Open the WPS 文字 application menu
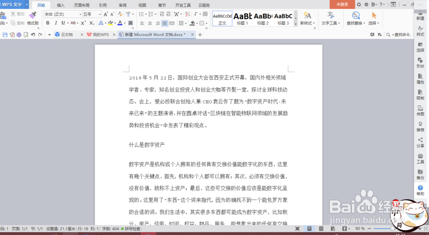This screenshot has height=235, width=429. [14, 4]
